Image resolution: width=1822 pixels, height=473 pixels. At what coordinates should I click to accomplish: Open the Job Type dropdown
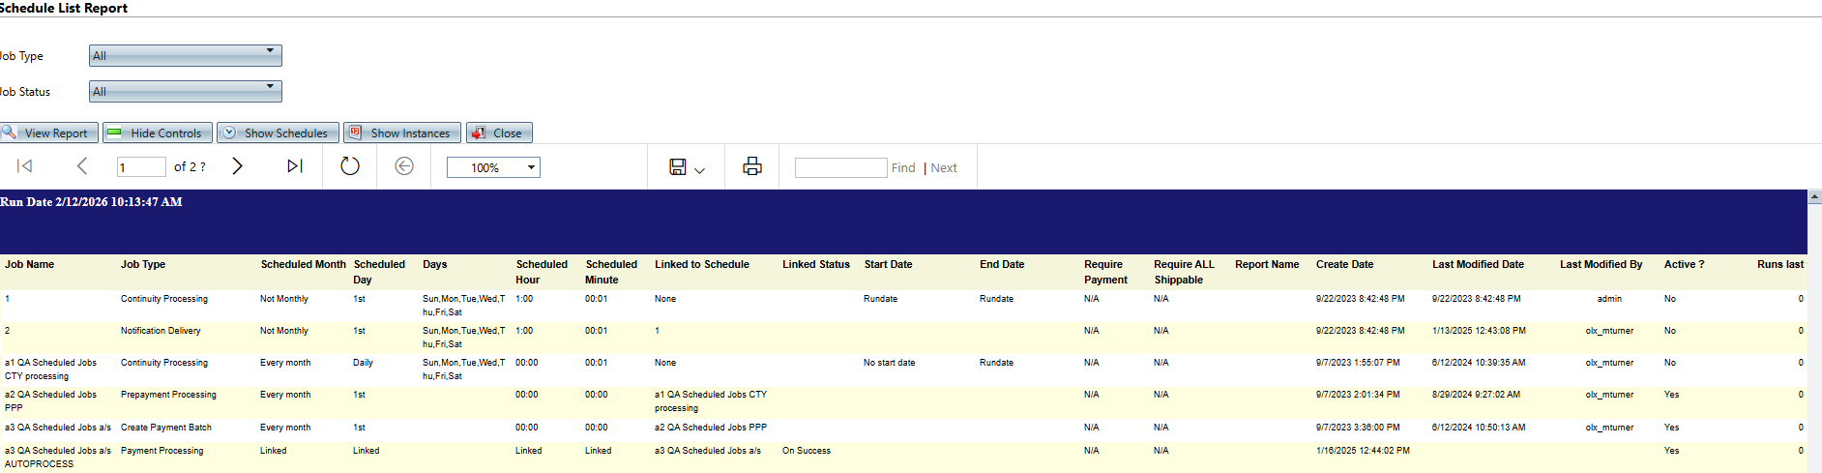[185, 55]
